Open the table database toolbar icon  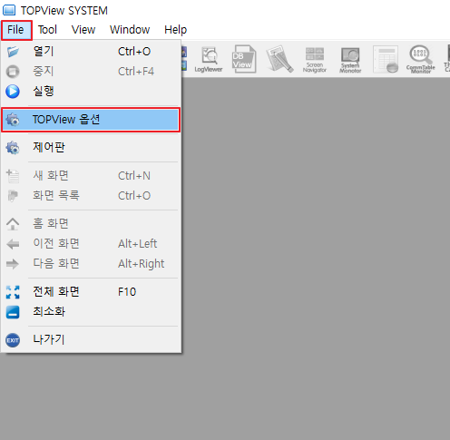click(x=386, y=59)
